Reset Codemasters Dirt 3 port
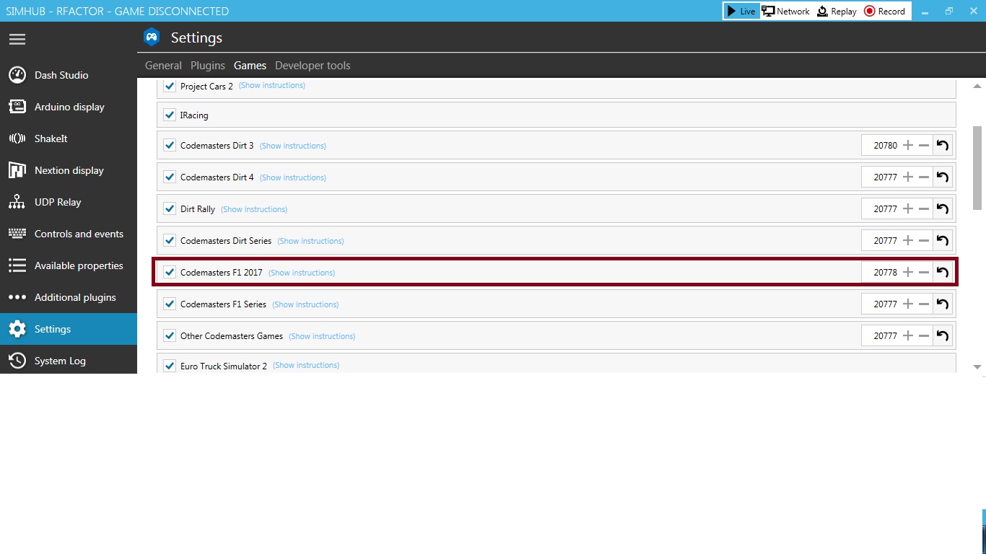The width and height of the screenshot is (986, 554). [x=942, y=145]
